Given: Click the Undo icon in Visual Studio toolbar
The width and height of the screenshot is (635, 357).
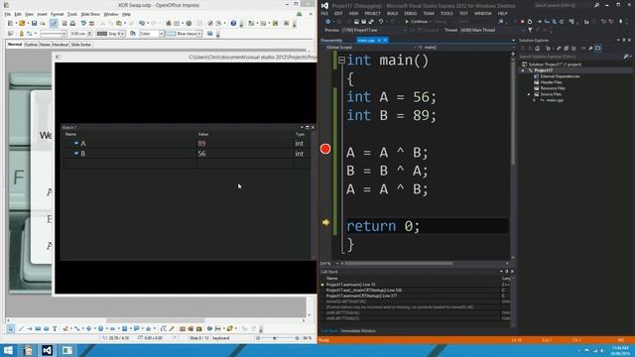Looking at the screenshot, I should pos(381,22).
